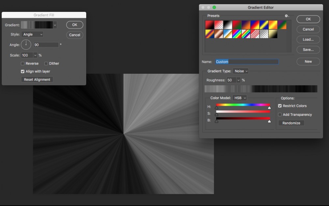The image size is (329, 206).
Task: Open the Roughness value dropdown arrow
Action: (238, 80)
